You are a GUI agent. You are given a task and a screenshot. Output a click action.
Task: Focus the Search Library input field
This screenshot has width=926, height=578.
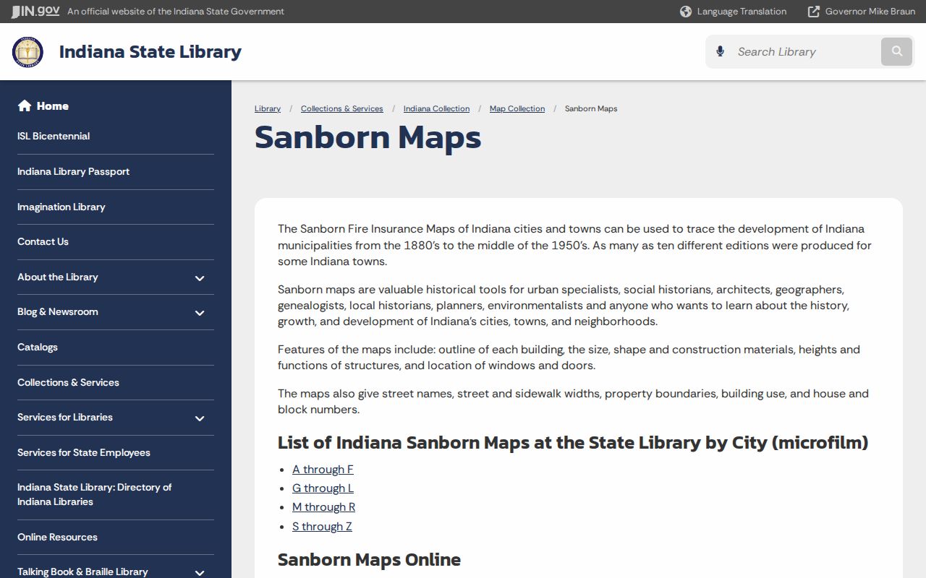805,51
